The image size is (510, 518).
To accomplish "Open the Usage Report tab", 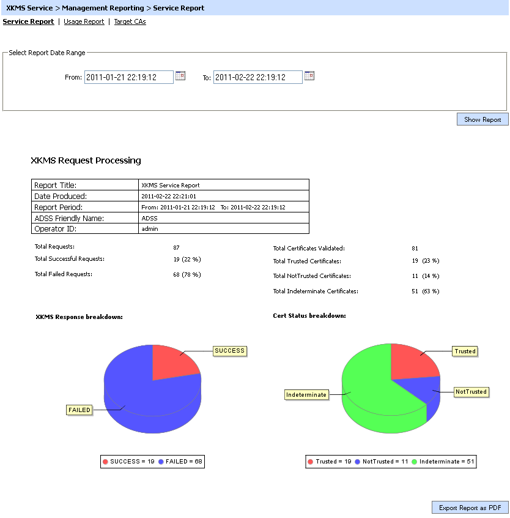I will (84, 21).
